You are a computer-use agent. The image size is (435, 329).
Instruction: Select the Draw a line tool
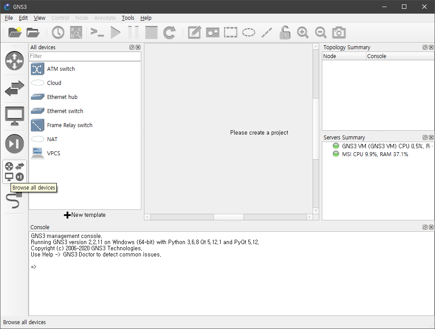[x=267, y=33]
